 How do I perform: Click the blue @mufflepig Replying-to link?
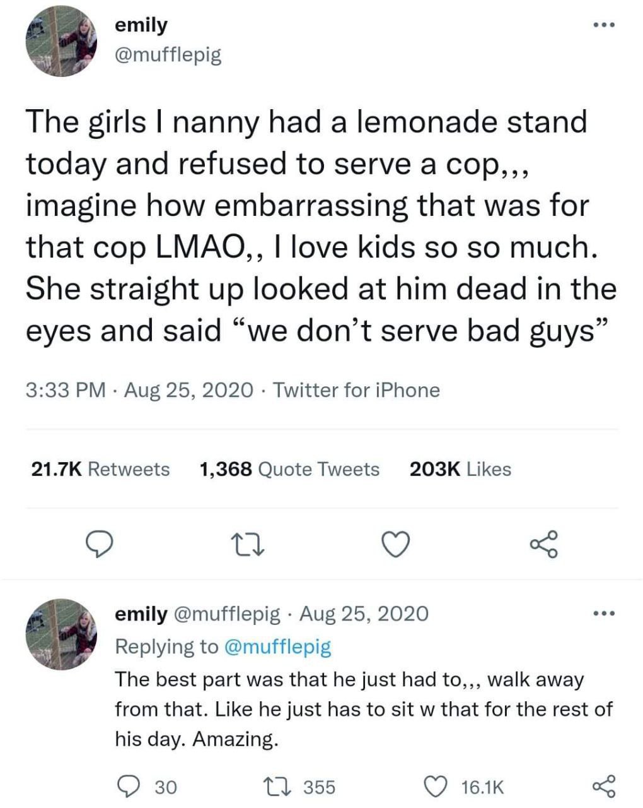coord(277,646)
